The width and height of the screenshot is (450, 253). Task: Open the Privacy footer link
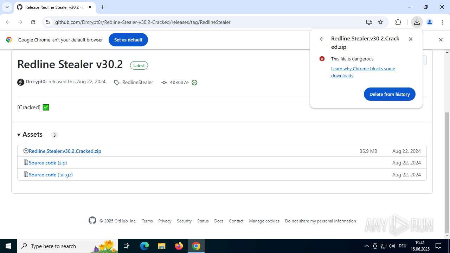165,221
